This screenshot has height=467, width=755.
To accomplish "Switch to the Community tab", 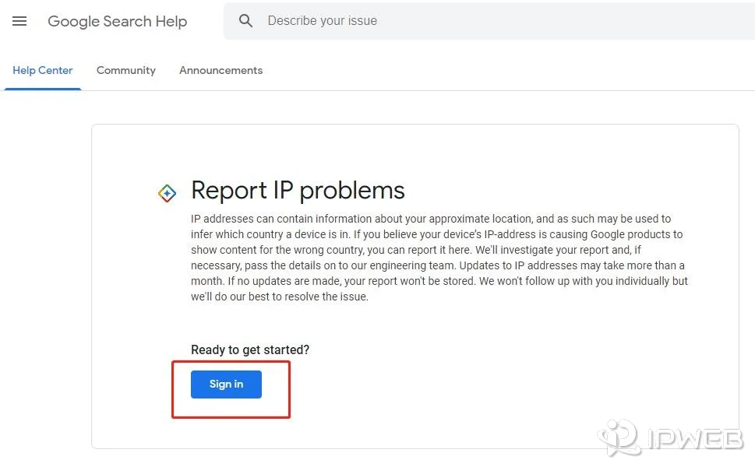I will tap(126, 70).
